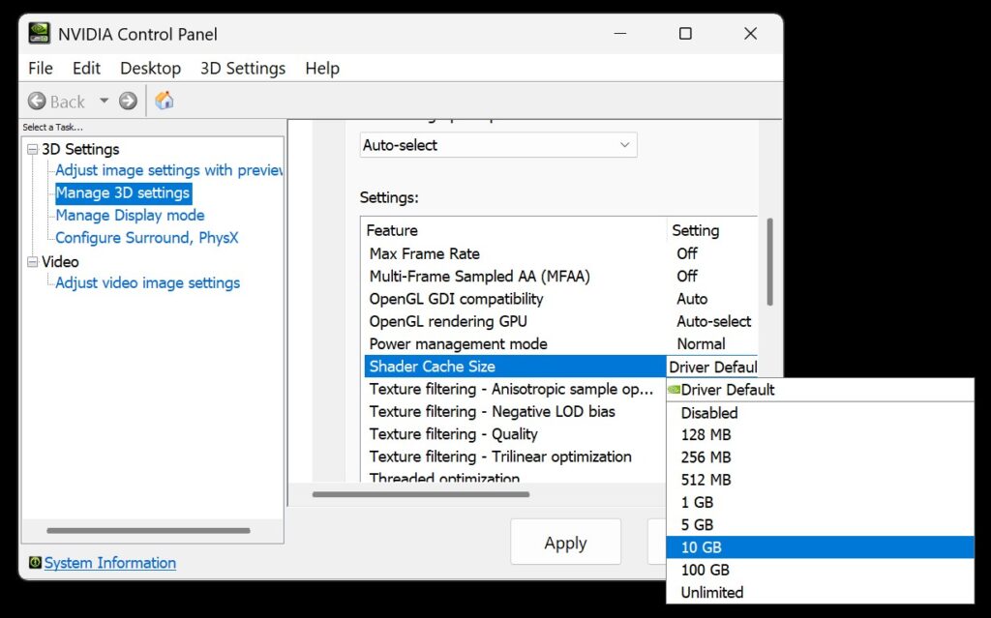991x618 pixels.
Task: Select Texture filtering - Negative LOD bias row
Action: (x=515, y=412)
